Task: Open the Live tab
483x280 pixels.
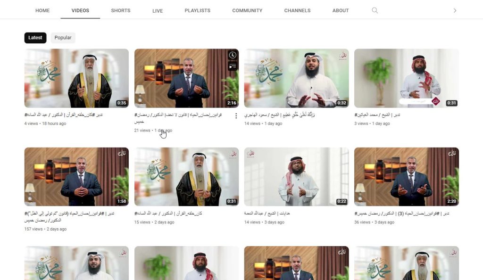Action: 158,11
